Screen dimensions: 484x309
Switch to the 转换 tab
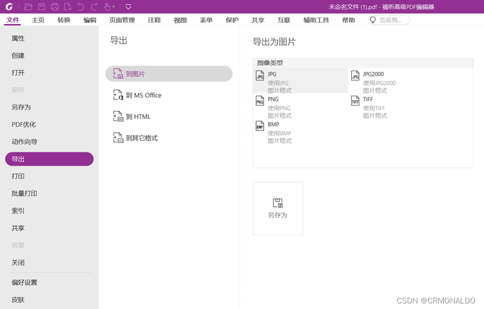click(64, 20)
